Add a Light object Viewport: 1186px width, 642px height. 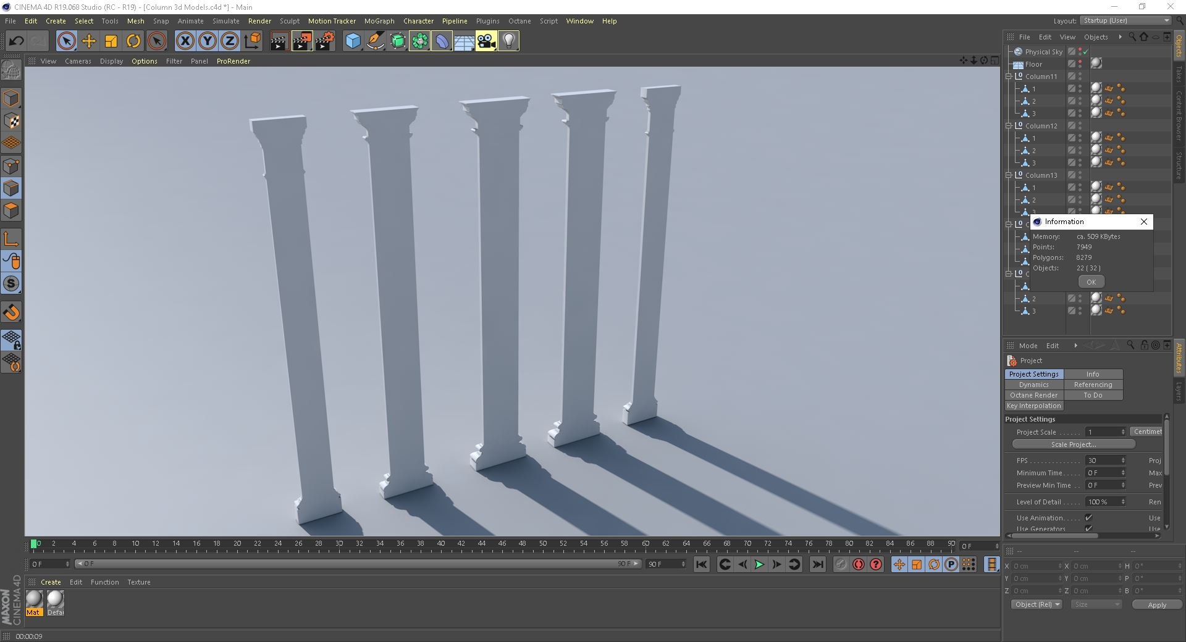pyautogui.click(x=508, y=41)
